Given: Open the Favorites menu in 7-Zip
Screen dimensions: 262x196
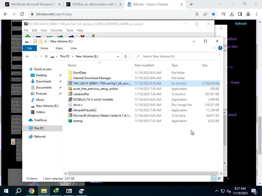Looking at the screenshot, I should (57, 30).
